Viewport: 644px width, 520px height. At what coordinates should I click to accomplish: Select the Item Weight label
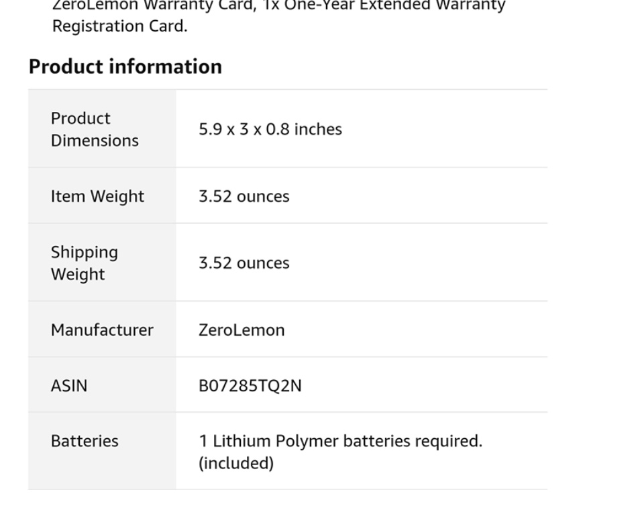(x=97, y=196)
